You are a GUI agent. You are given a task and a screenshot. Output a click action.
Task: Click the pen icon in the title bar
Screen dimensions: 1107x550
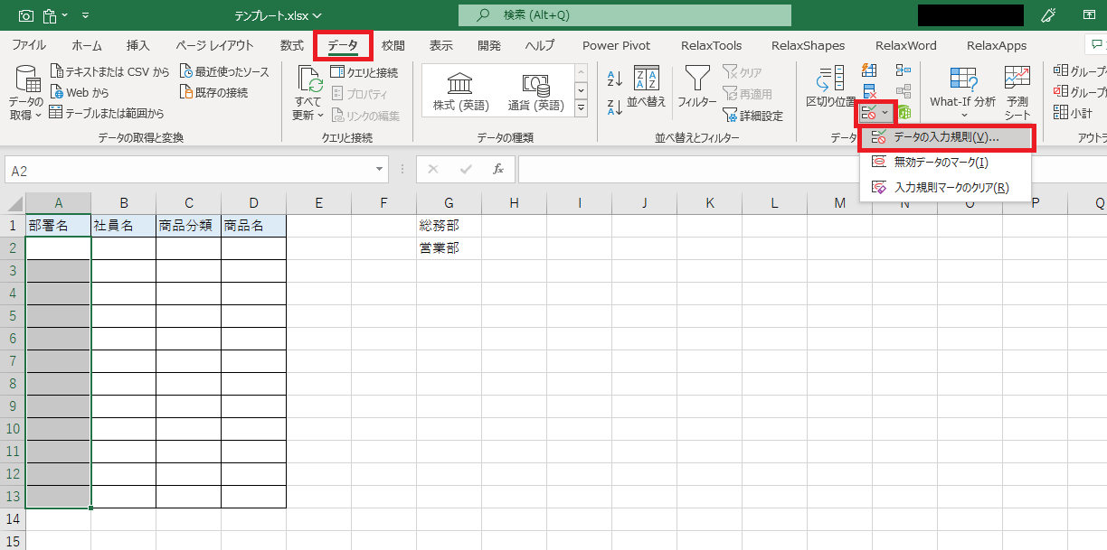point(1049,15)
